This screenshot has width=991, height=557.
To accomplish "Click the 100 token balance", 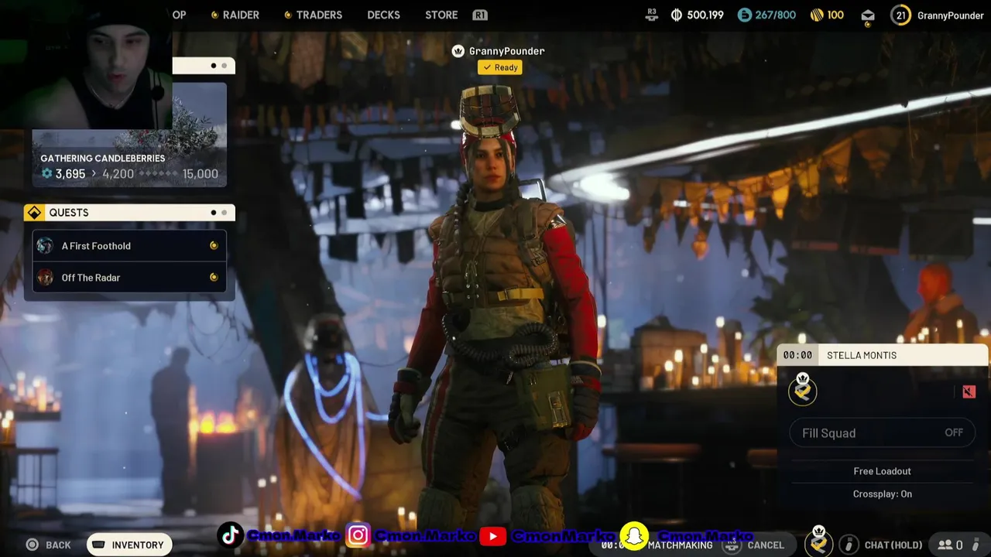I will tap(835, 15).
